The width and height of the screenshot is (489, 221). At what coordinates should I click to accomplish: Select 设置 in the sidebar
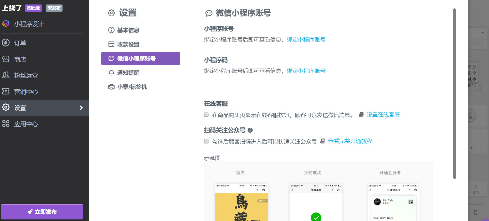[x=45, y=108]
